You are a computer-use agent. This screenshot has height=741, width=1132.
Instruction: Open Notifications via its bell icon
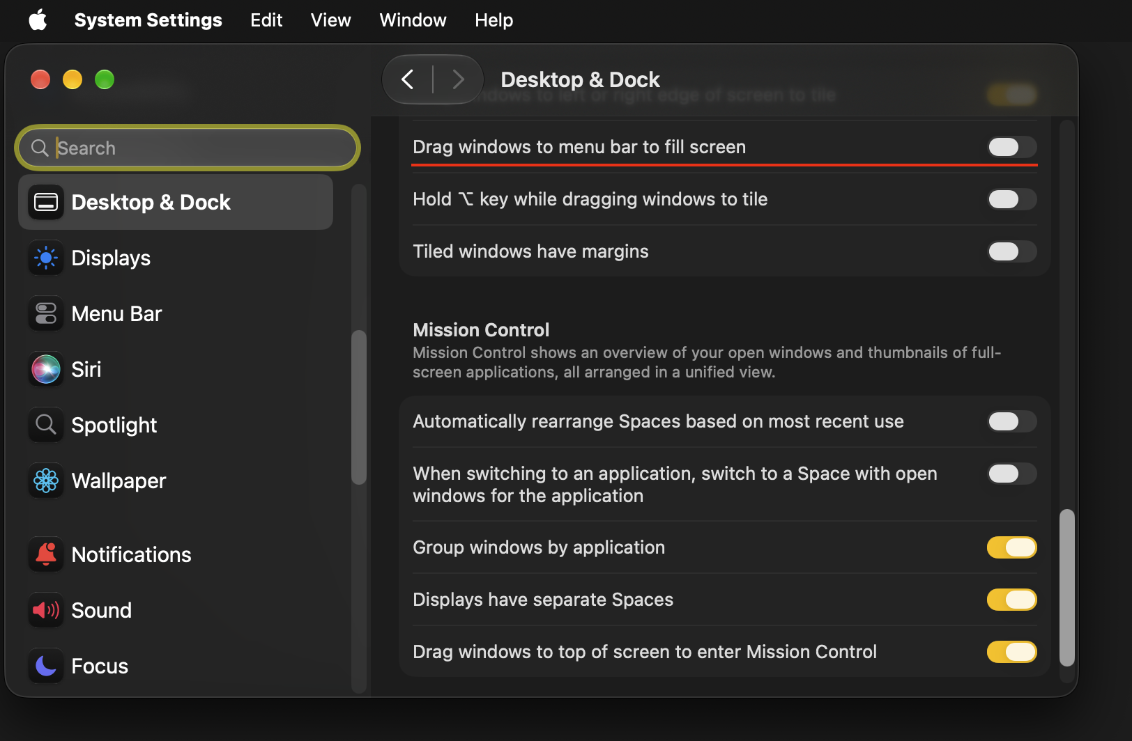click(x=46, y=554)
